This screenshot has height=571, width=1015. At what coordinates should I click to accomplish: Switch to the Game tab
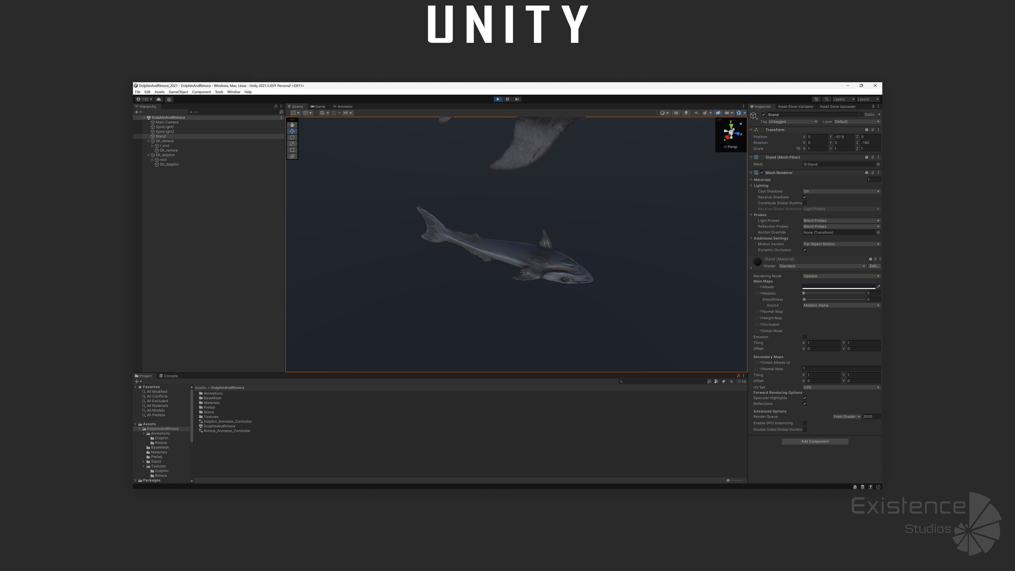click(x=317, y=106)
